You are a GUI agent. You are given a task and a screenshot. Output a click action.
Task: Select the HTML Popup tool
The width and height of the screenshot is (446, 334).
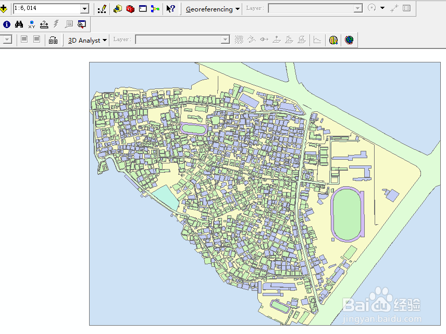click(x=69, y=24)
